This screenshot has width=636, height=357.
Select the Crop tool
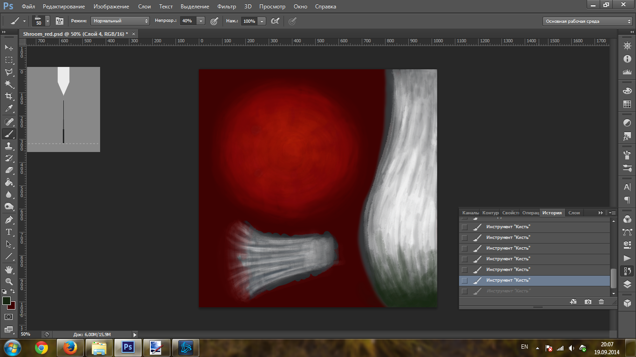pos(9,96)
